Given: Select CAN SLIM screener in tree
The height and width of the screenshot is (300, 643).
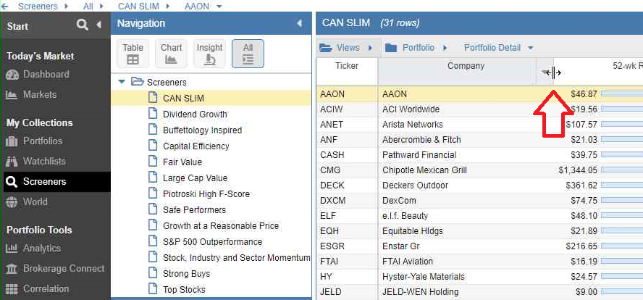Looking at the screenshot, I should 183,99.
